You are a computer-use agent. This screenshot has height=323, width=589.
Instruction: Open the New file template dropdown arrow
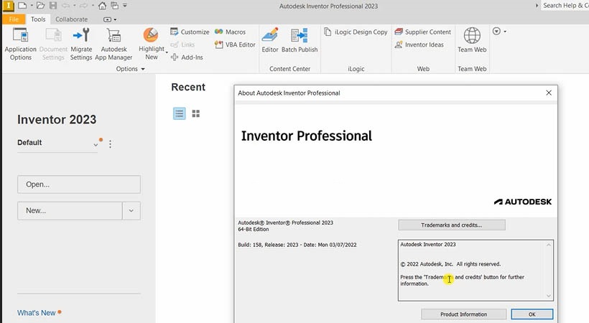131,211
